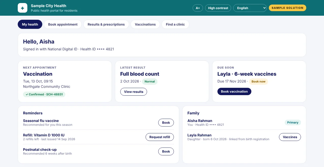Click the Tue, 13 Oct, 09:15 date
This screenshot has width=324, height=167.
[x=38, y=81]
